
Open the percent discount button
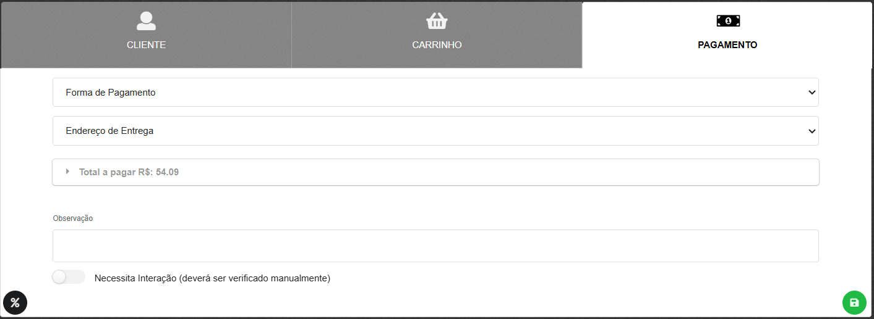click(15, 302)
